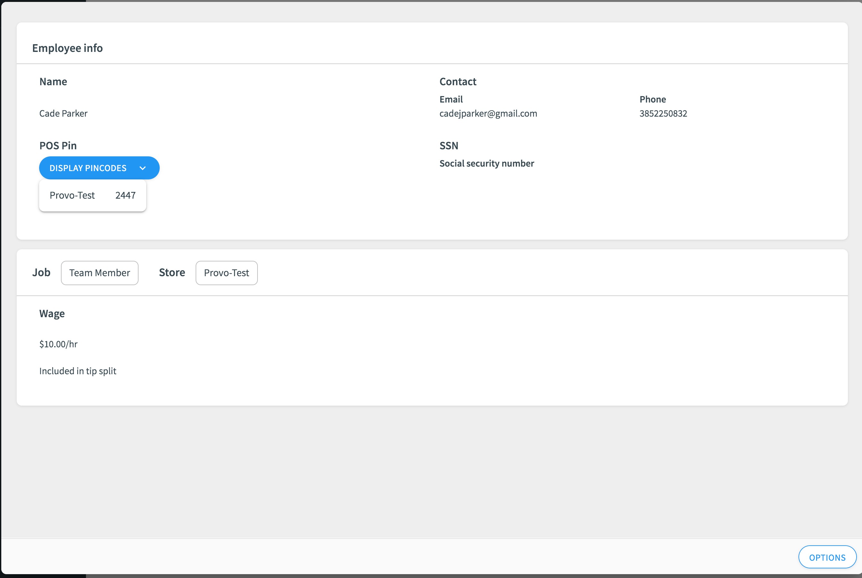Click the cadejparker@gmail.com email address
The height and width of the screenshot is (578, 862).
coord(488,113)
